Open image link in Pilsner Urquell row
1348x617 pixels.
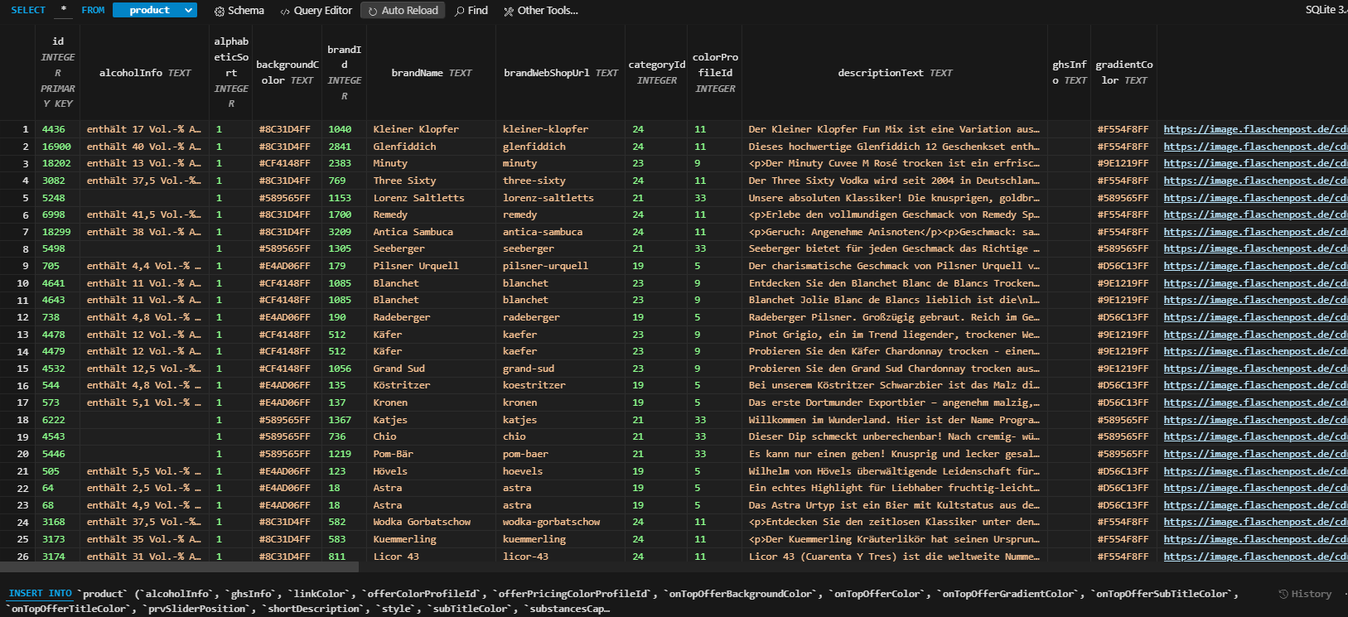tap(1255, 266)
